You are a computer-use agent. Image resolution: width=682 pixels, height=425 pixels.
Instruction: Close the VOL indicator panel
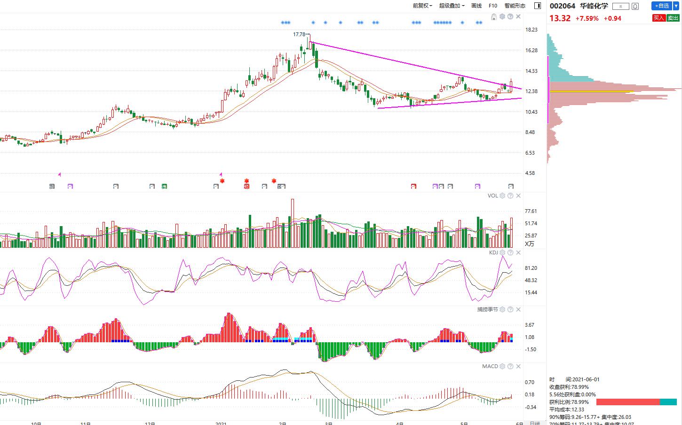click(x=518, y=196)
